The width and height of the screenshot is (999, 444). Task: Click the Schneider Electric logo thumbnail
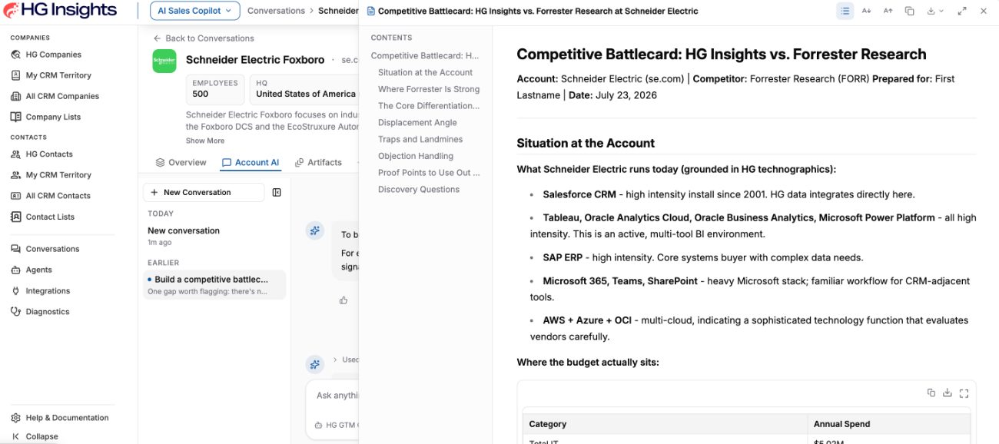tap(164, 61)
